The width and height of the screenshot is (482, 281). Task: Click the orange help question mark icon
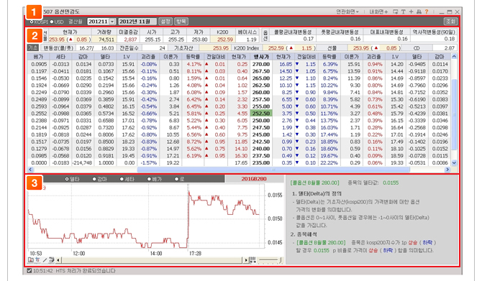427,11
